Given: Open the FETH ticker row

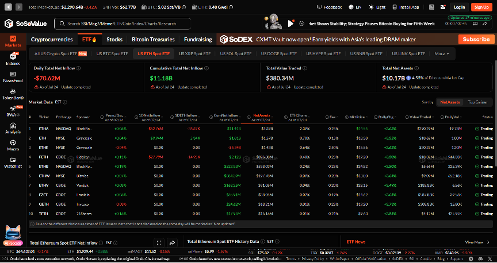Looking at the screenshot, I should click(261, 157).
